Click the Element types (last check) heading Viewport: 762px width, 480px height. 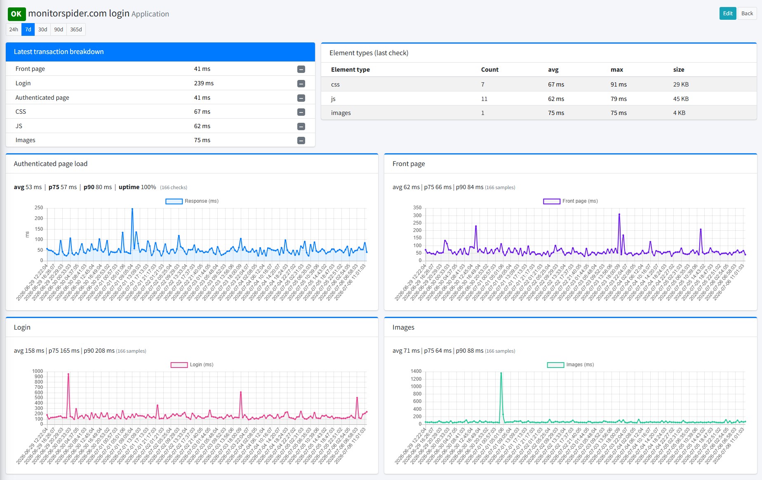pyautogui.click(x=369, y=53)
